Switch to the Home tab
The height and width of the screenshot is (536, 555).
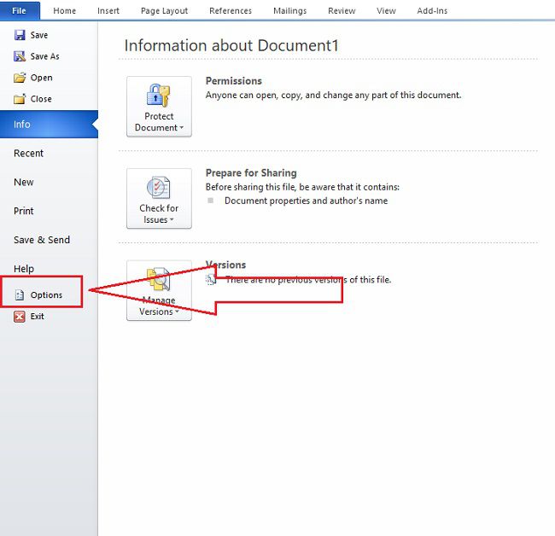point(64,11)
